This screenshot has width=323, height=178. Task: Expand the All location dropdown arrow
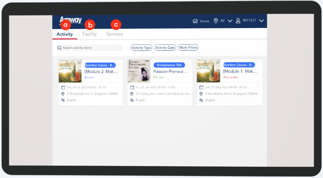click(230, 21)
